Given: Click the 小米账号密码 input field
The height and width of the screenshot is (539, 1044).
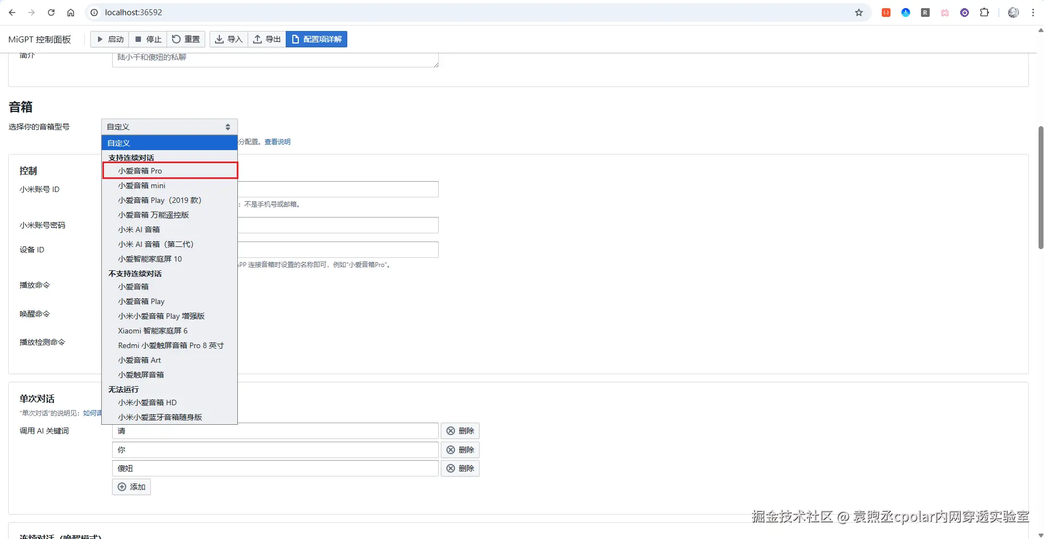Looking at the screenshot, I should [338, 225].
